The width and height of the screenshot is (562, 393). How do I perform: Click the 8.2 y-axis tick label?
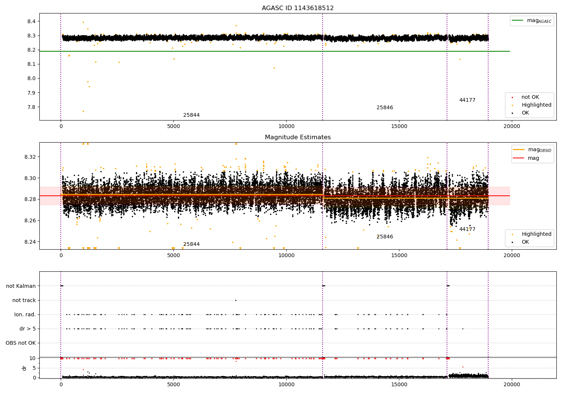[x=31, y=50]
